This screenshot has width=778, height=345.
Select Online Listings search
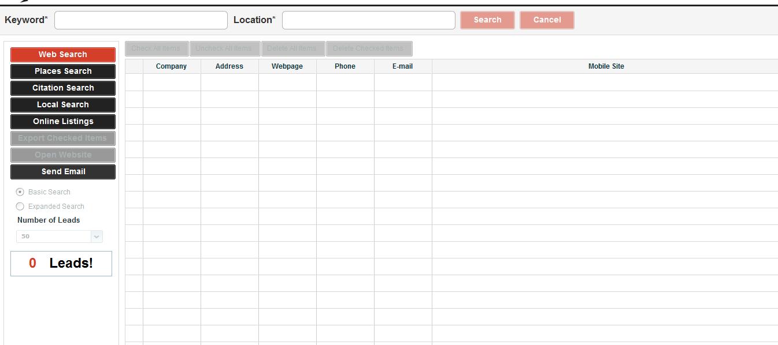(62, 121)
